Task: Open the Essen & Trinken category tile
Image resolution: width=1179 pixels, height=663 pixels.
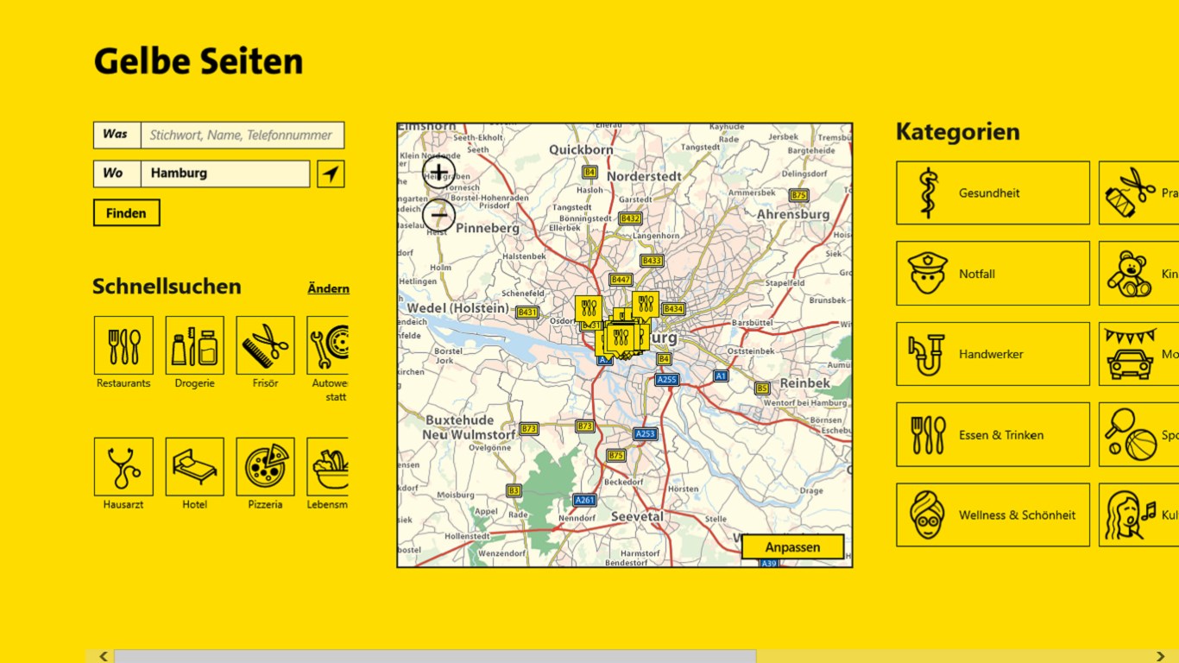Action: coord(993,434)
